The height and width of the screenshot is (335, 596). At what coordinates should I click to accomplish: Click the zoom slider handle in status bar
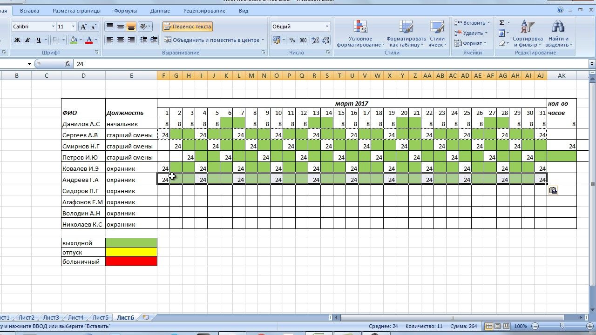(x=562, y=326)
